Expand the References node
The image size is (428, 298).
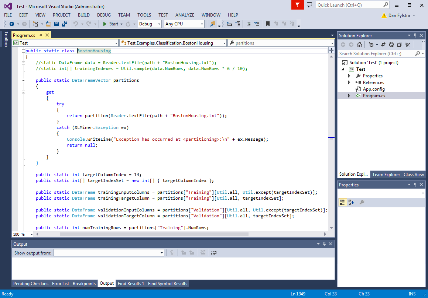coord(349,83)
